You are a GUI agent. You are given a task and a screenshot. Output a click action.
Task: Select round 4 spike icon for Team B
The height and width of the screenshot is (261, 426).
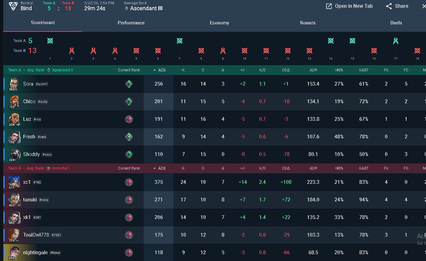tap(115, 50)
